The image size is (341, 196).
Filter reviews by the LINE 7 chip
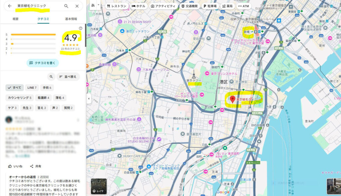tap(32, 88)
